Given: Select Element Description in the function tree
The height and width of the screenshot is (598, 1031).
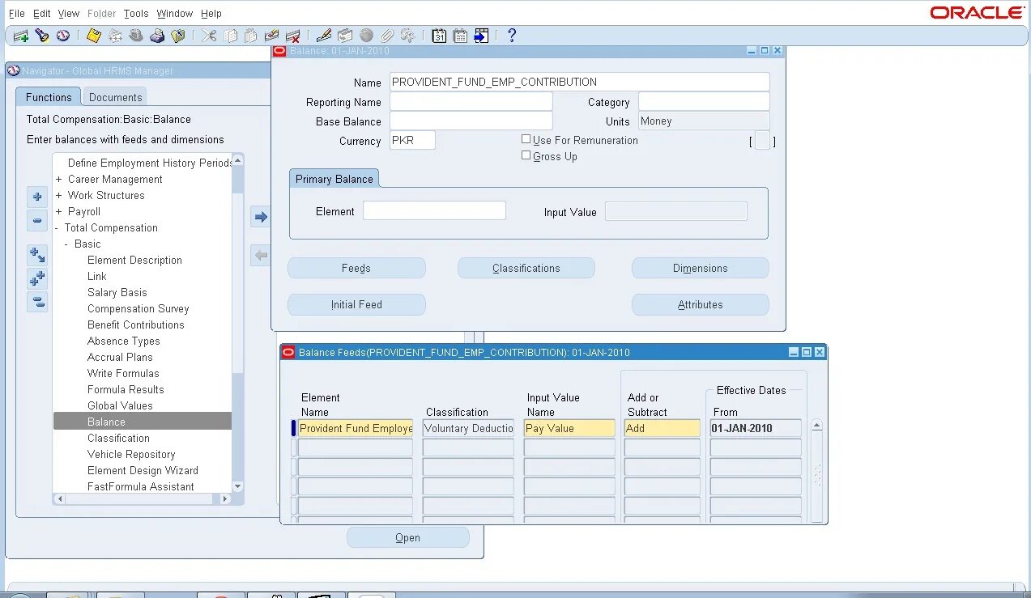Looking at the screenshot, I should point(134,261).
